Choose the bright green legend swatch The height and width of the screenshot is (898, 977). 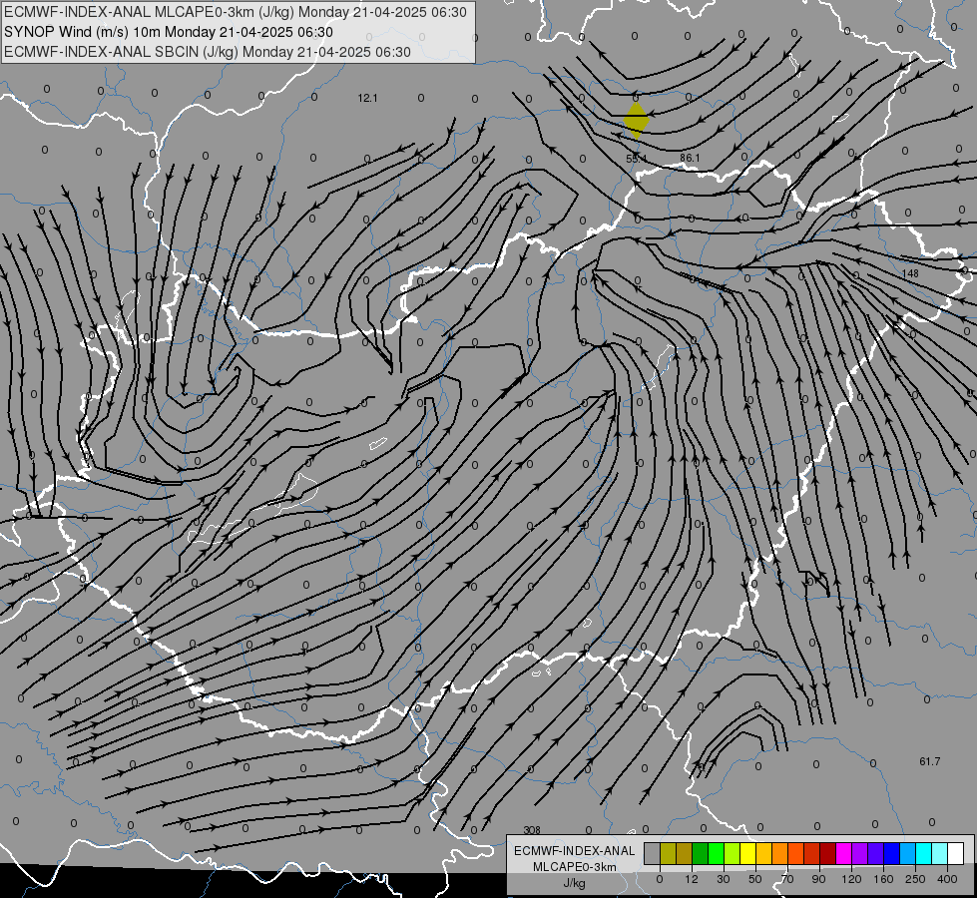716,854
